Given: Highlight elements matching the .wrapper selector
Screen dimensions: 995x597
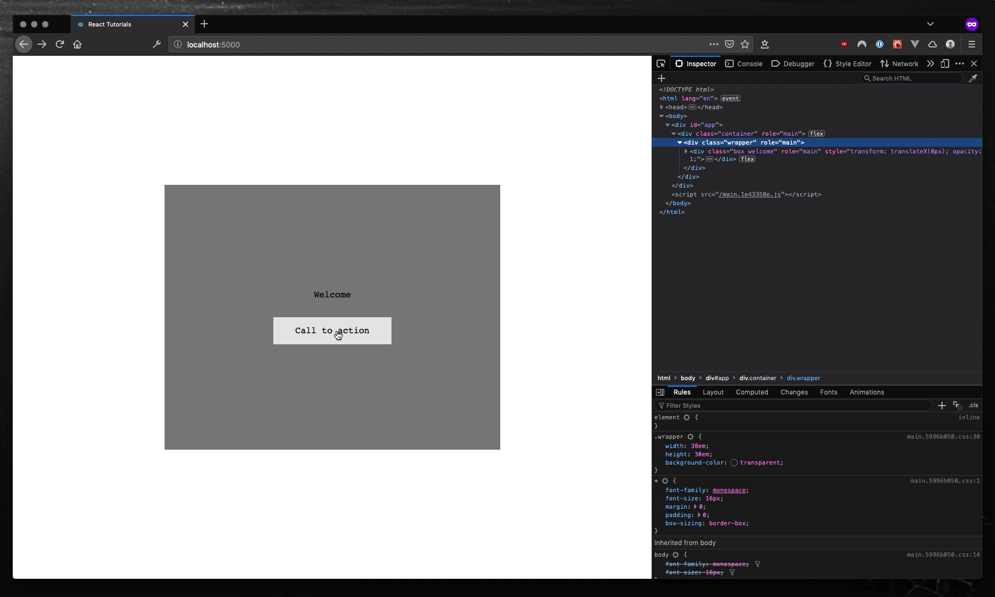Looking at the screenshot, I should 690,436.
